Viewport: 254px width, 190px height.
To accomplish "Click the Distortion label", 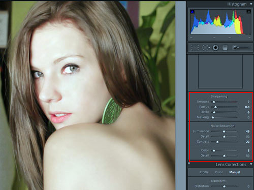I will click(202, 186).
